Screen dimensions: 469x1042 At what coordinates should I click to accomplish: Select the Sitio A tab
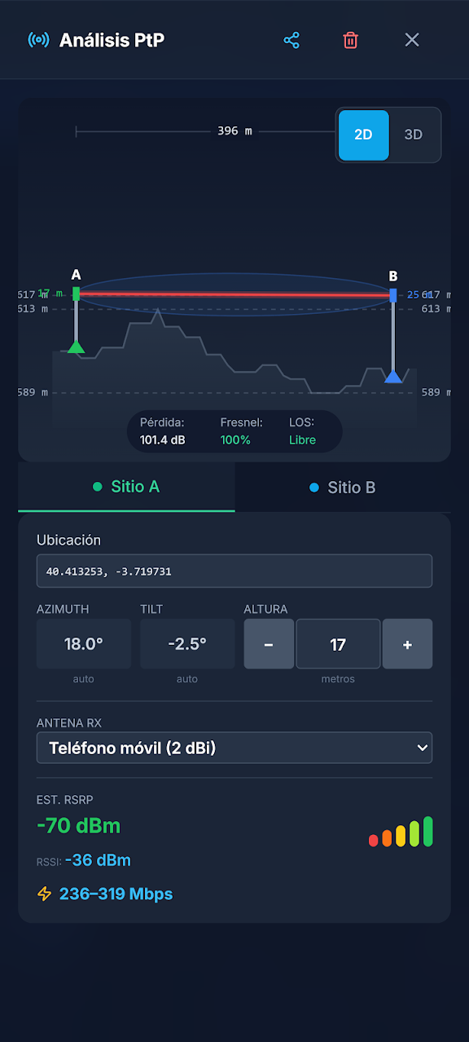[x=126, y=487]
